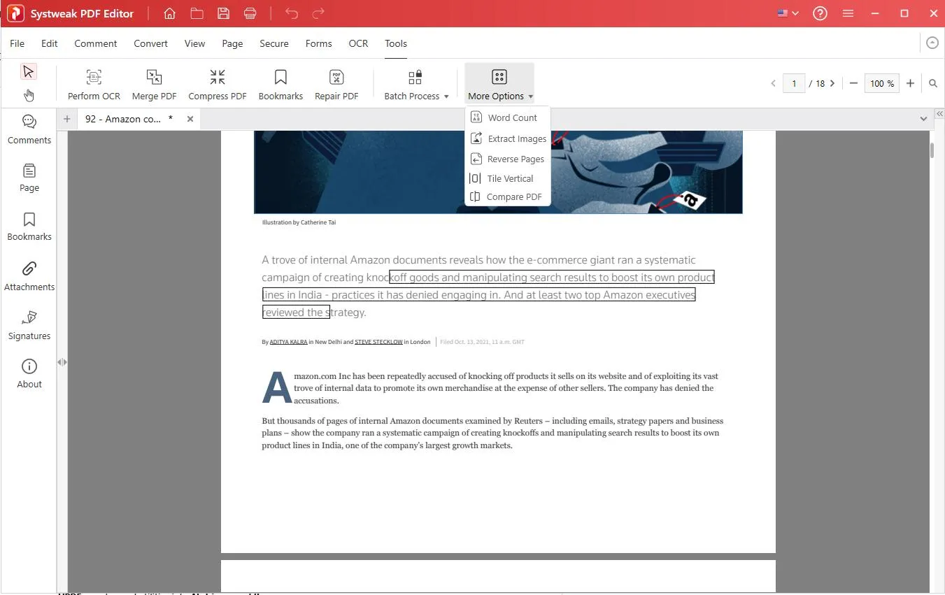Screen dimensions: 945x595
Task: Run Perform OCR tool
Action: click(x=94, y=85)
